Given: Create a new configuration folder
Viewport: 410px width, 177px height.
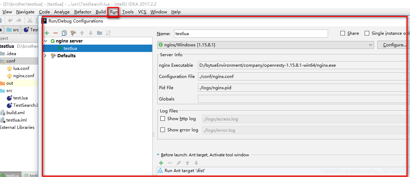Looking at the screenshot, I should tap(100, 33).
